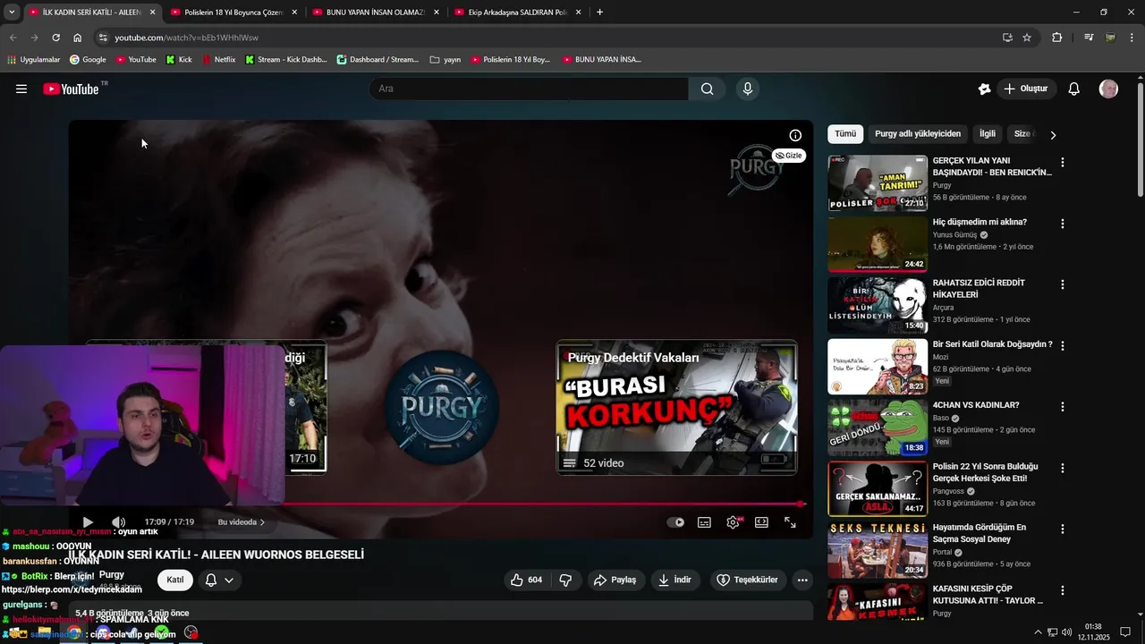Hide end screen with Gizle button
1145x644 pixels.
(x=789, y=156)
